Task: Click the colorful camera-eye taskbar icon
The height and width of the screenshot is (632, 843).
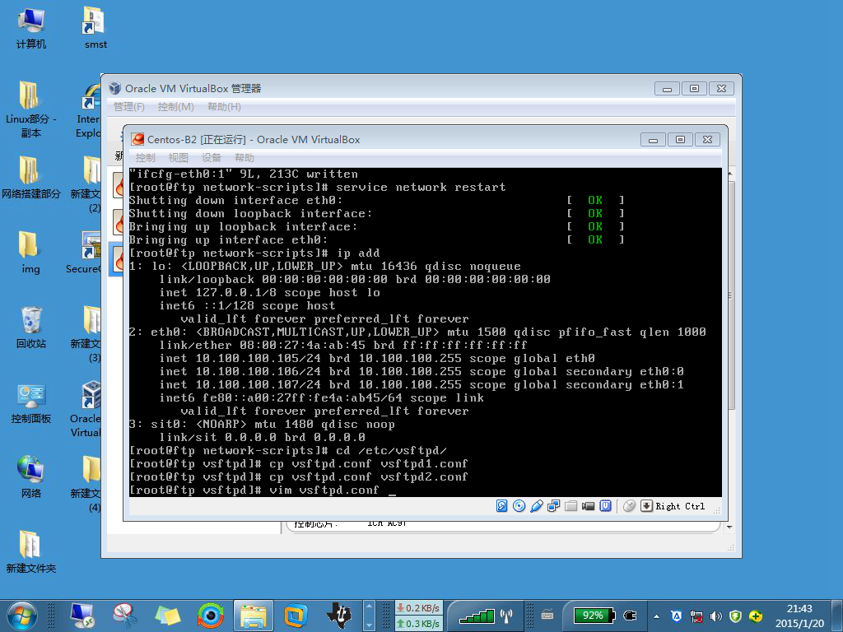Action: click(210, 616)
